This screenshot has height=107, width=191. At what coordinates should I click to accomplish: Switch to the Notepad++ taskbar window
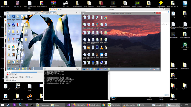[x=43, y=105]
